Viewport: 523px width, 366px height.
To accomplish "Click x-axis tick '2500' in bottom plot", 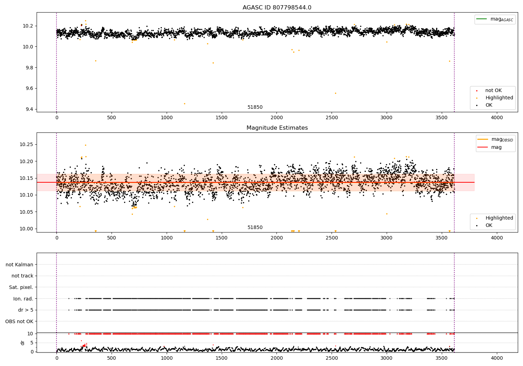I will pyautogui.click(x=332, y=358).
